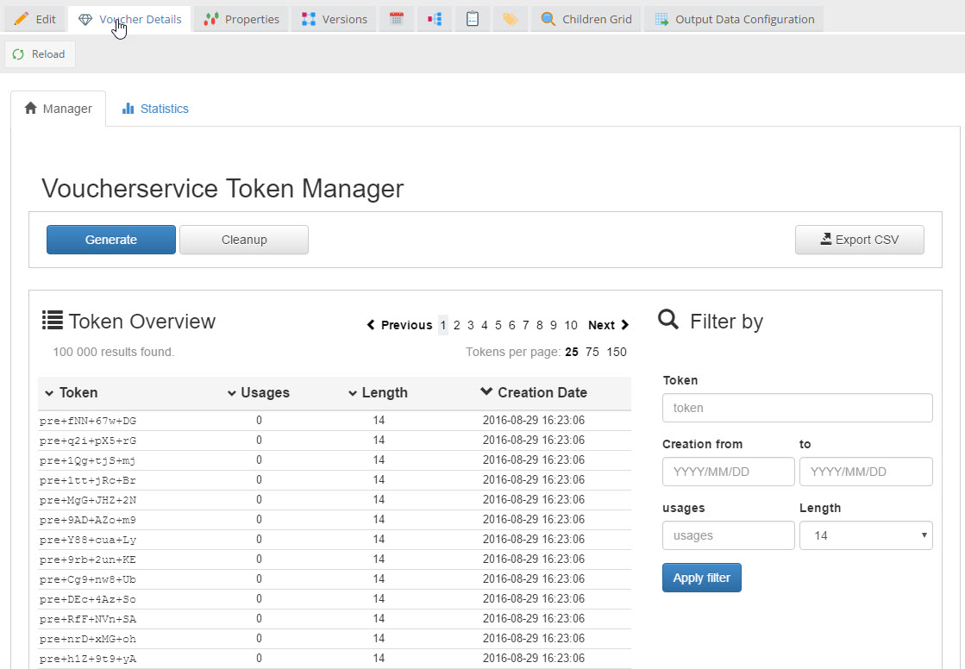This screenshot has width=965, height=669.
Task: Sort table by Token column header
Action: point(71,392)
